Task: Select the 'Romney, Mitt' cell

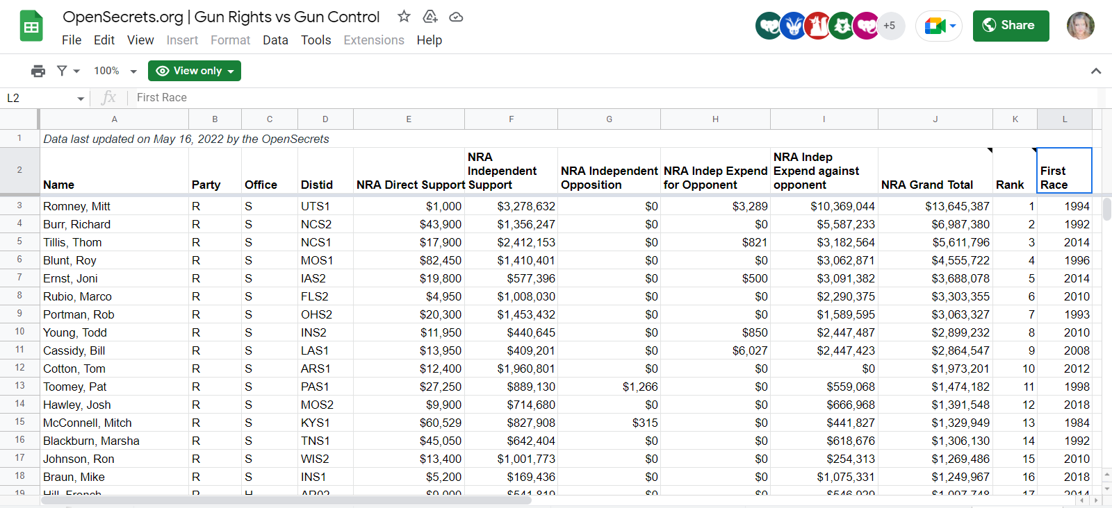Action: coord(115,206)
